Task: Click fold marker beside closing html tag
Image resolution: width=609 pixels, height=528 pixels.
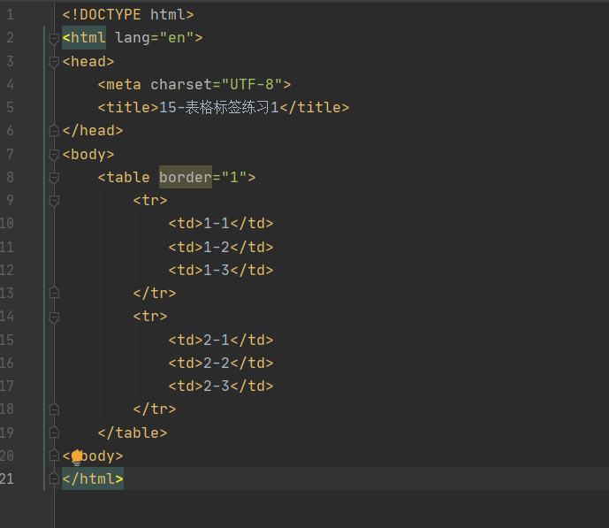Action: [x=54, y=478]
